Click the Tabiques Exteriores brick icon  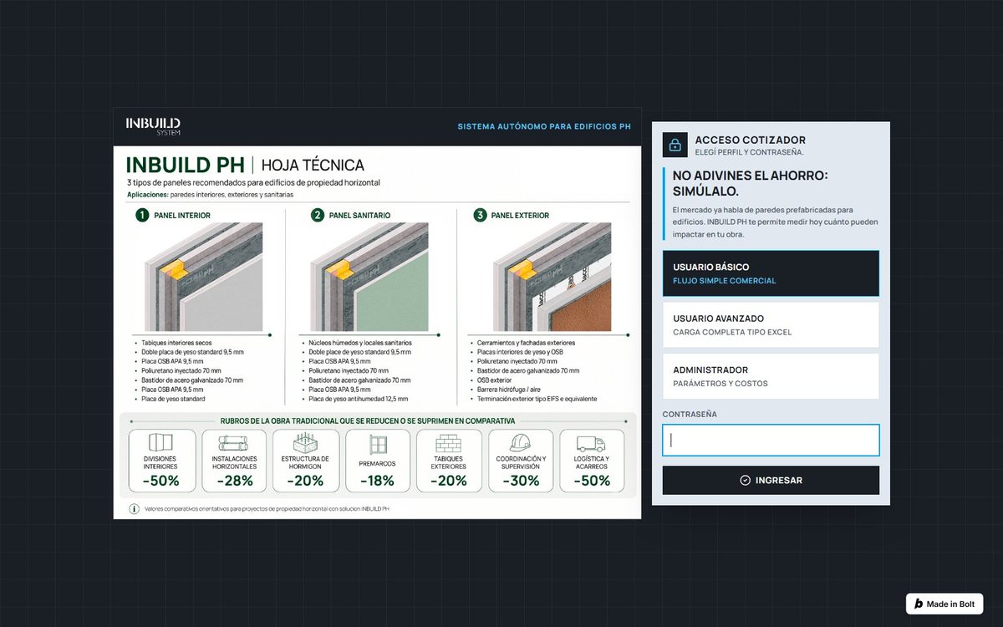click(x=449, y=443)
